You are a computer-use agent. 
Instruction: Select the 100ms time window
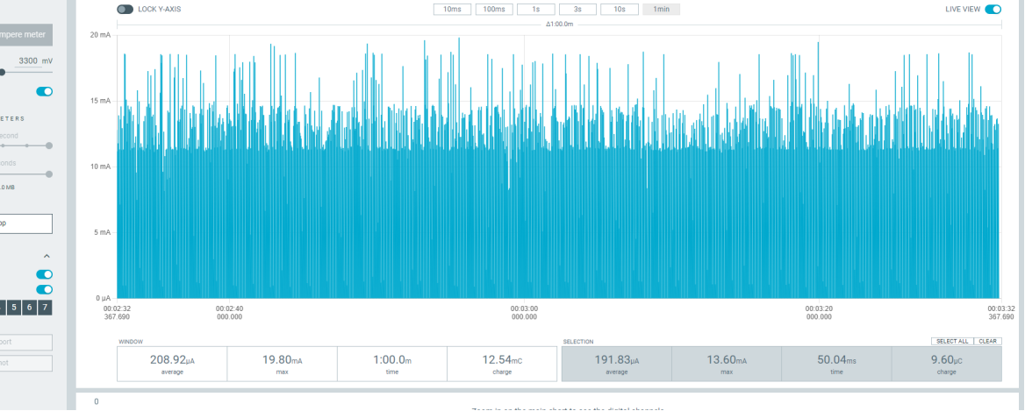point(493,9)
